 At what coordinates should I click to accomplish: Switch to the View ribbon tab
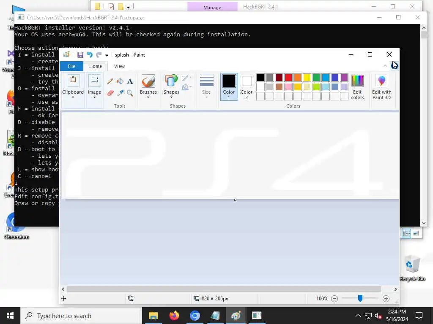(119, 66)
